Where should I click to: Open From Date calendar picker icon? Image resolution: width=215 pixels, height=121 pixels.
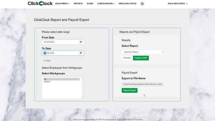coord(81,42)
